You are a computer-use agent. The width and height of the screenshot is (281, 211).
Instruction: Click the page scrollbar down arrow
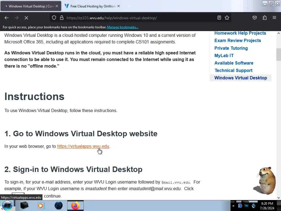[x=279, y=198]
